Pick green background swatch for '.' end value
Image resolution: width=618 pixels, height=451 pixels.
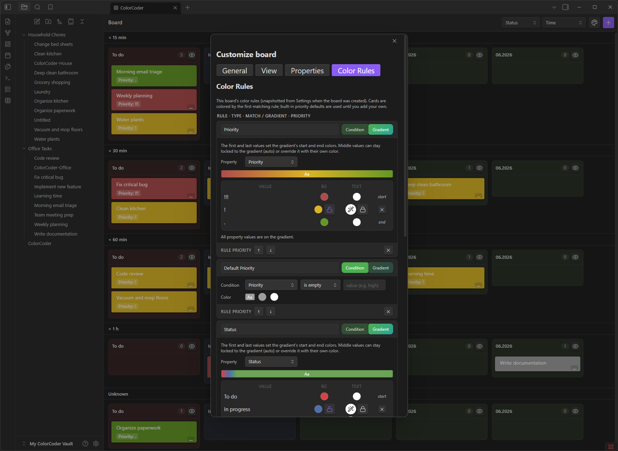(x=324, y=222)
